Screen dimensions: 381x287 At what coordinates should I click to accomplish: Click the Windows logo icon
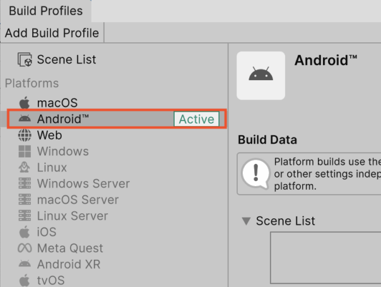click(25, 151)
